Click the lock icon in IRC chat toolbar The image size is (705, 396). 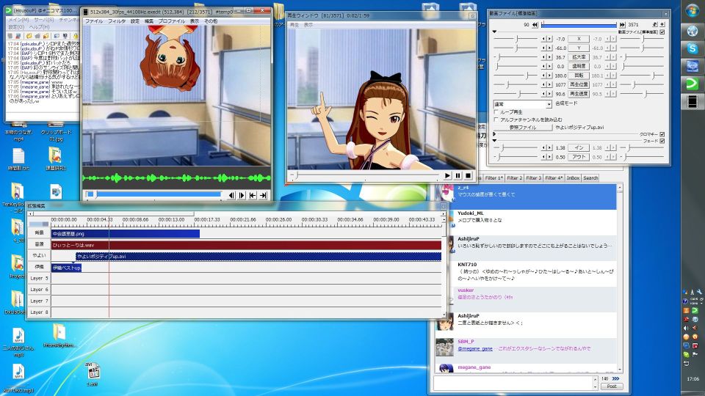(x=75, y=36)
